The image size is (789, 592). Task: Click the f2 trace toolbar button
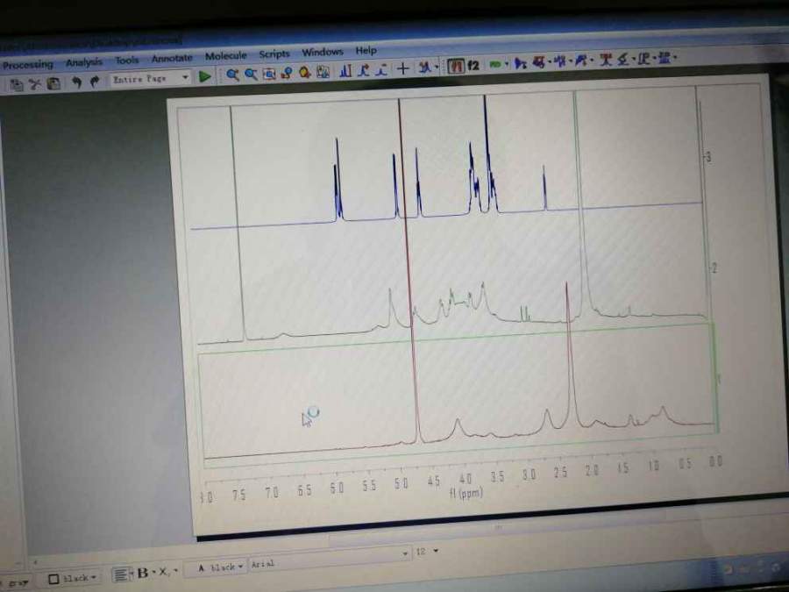click(x=473, y=65)
